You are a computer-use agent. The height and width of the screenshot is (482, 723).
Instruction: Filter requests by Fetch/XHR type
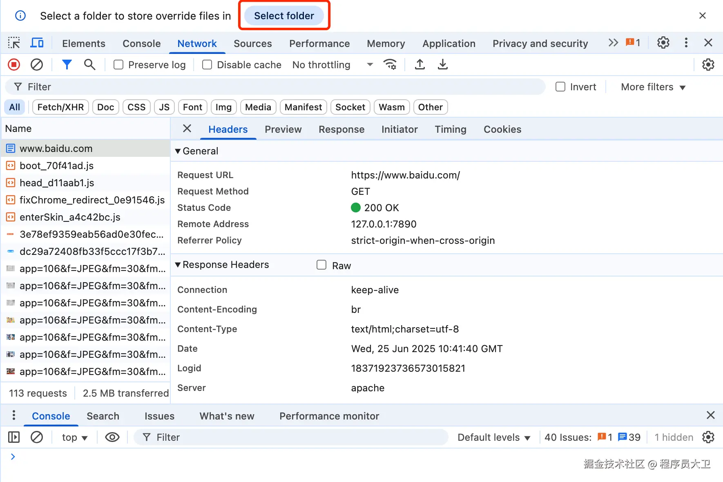60,107
